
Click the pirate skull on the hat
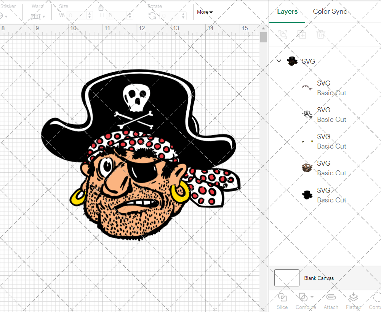coord(136,98)
